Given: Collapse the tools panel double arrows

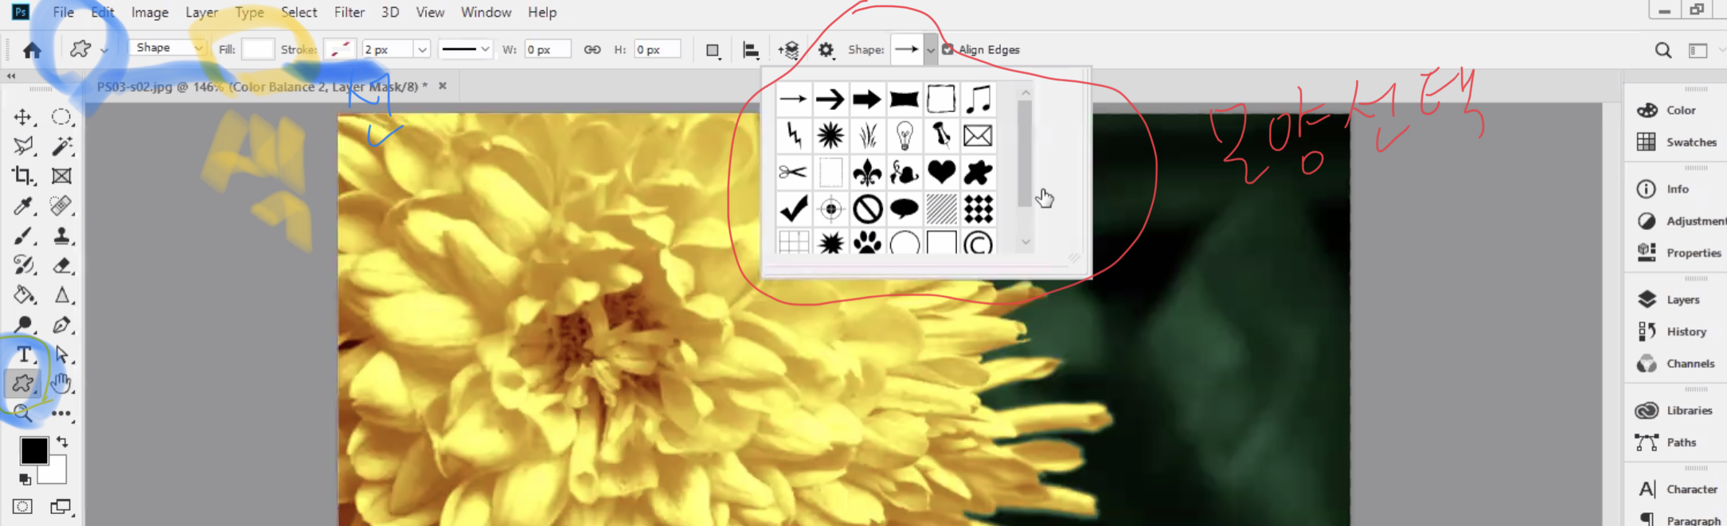Looking at the screenshot, I should coord(11,76).
